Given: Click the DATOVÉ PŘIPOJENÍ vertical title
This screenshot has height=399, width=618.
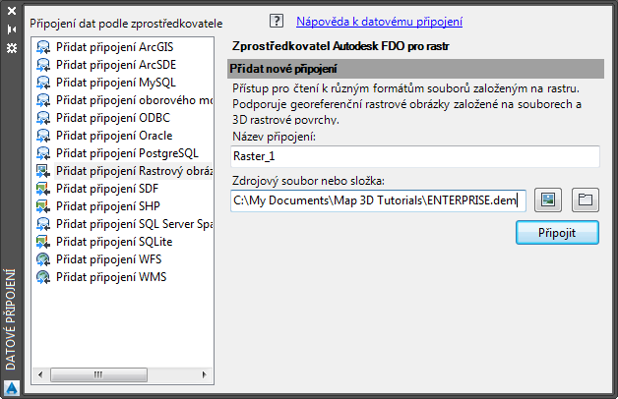Looking at the screenshot, I should coord(11,319).
